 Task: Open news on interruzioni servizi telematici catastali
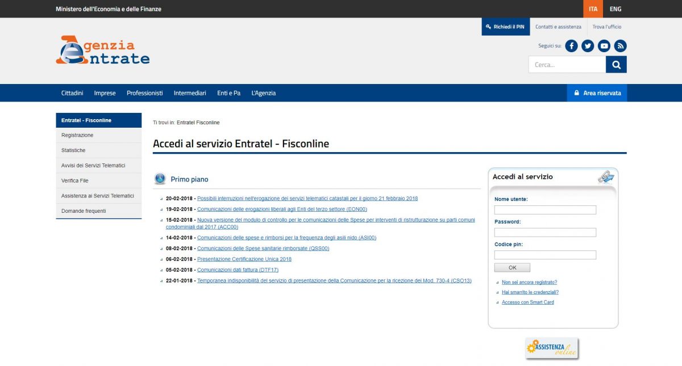click(x=307, y=199)
